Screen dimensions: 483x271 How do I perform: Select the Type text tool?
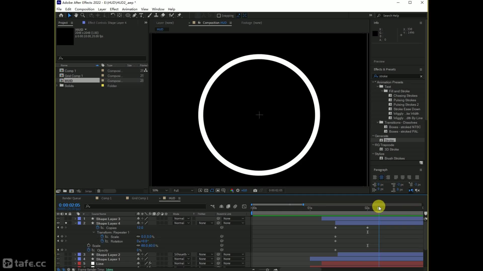(x=141, y=16)
